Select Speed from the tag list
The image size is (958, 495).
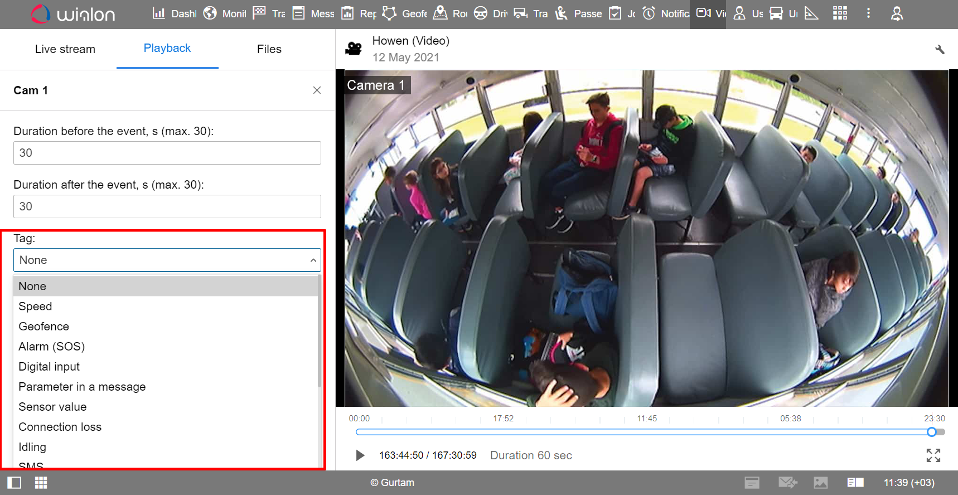click(x=35, y=306)
